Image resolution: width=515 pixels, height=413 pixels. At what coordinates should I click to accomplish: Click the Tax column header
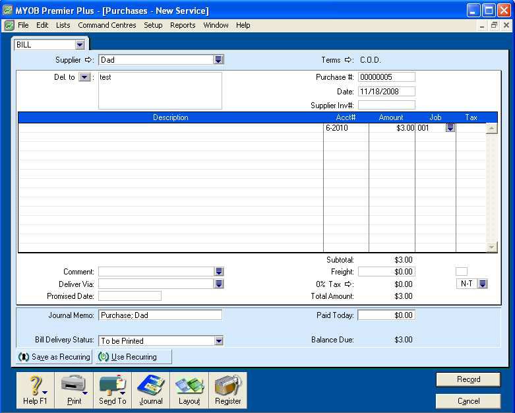[471, 117]
